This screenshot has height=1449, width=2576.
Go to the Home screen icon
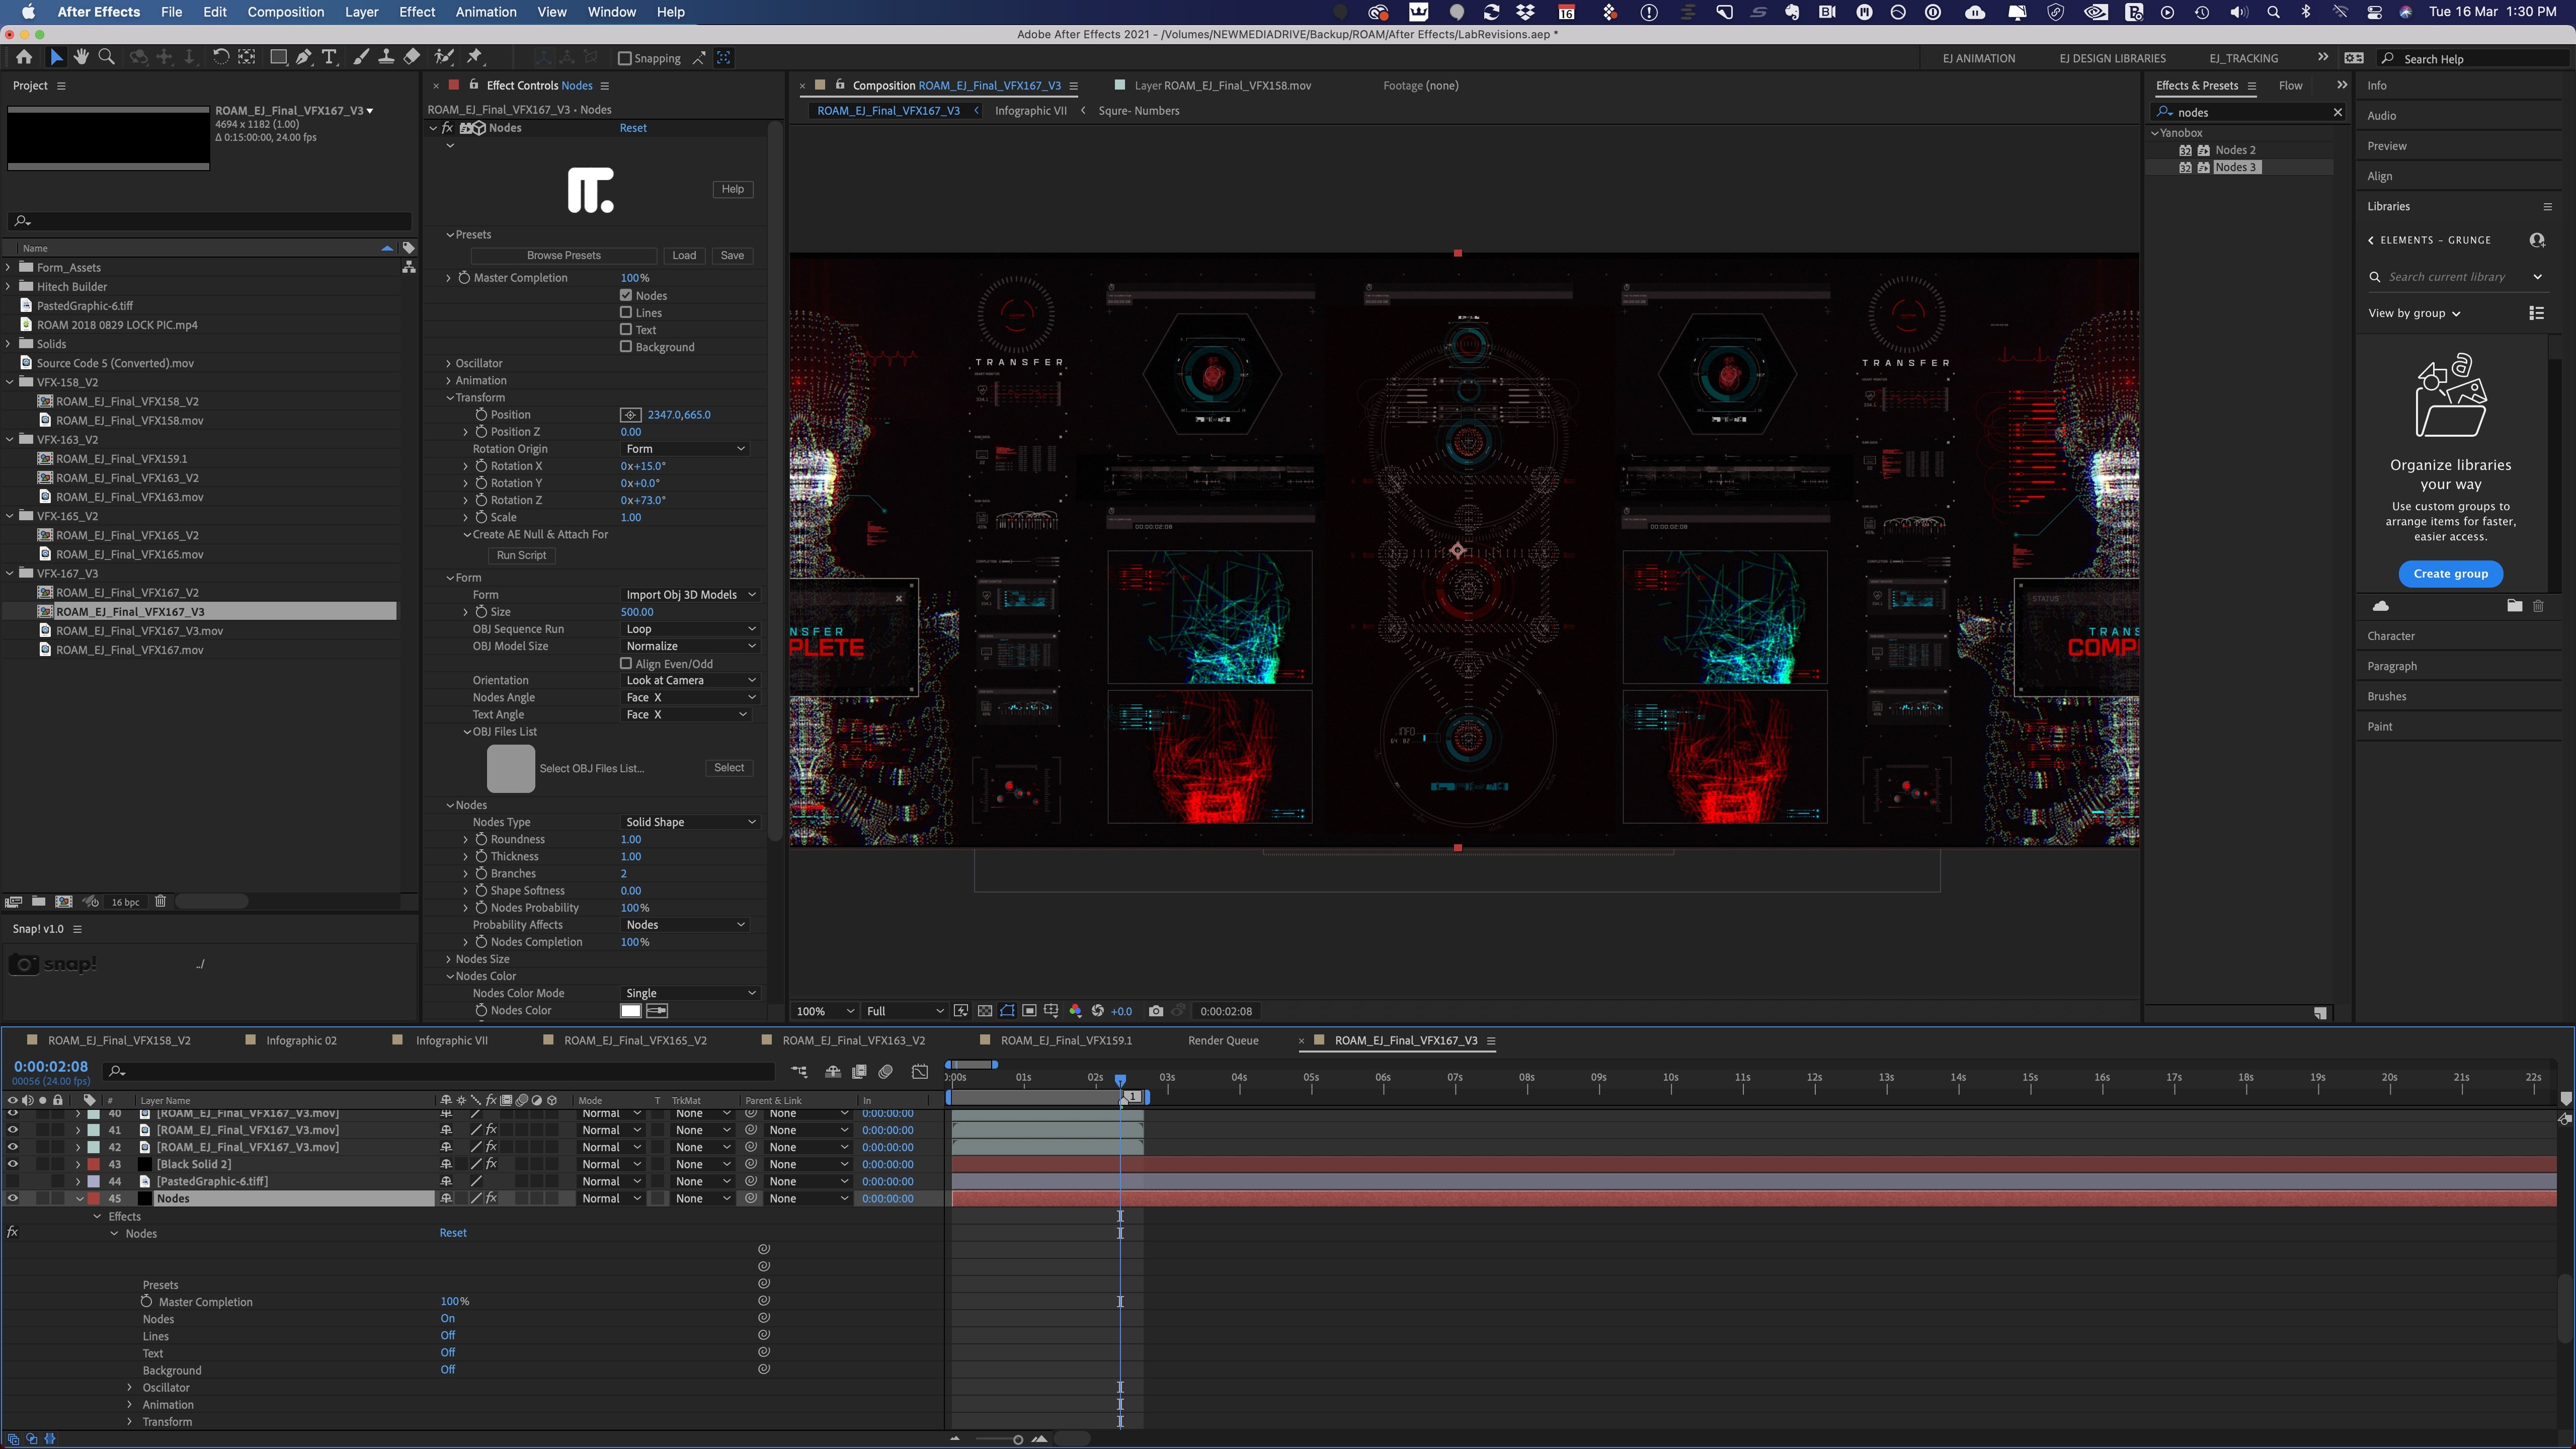pyautogui.click(x=24, y=57)
